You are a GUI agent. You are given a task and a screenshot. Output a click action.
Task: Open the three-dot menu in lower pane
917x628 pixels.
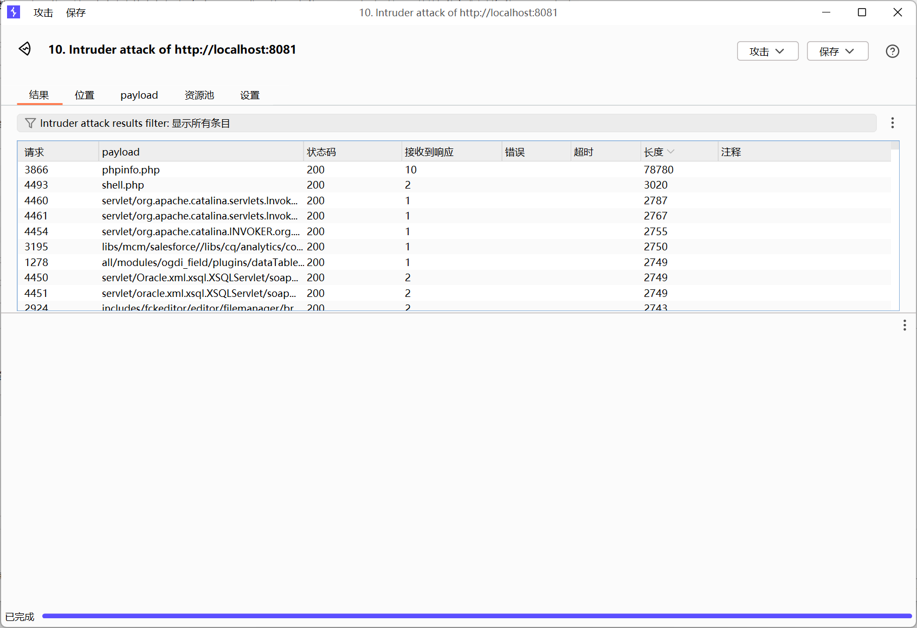click(904, 325)
